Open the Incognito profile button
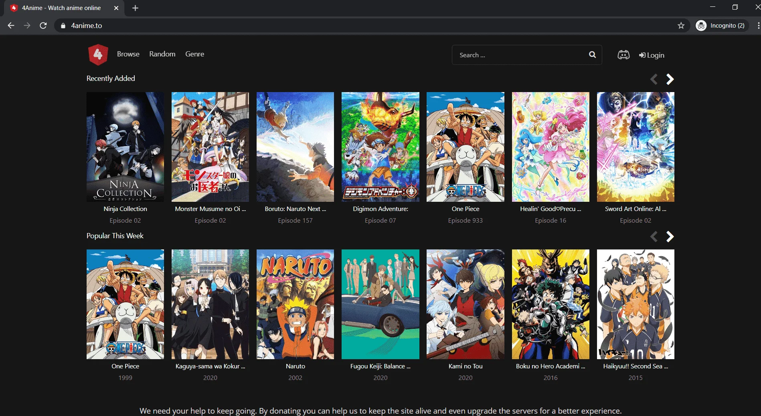Screen dimensions: 761x416 [722, 26]
